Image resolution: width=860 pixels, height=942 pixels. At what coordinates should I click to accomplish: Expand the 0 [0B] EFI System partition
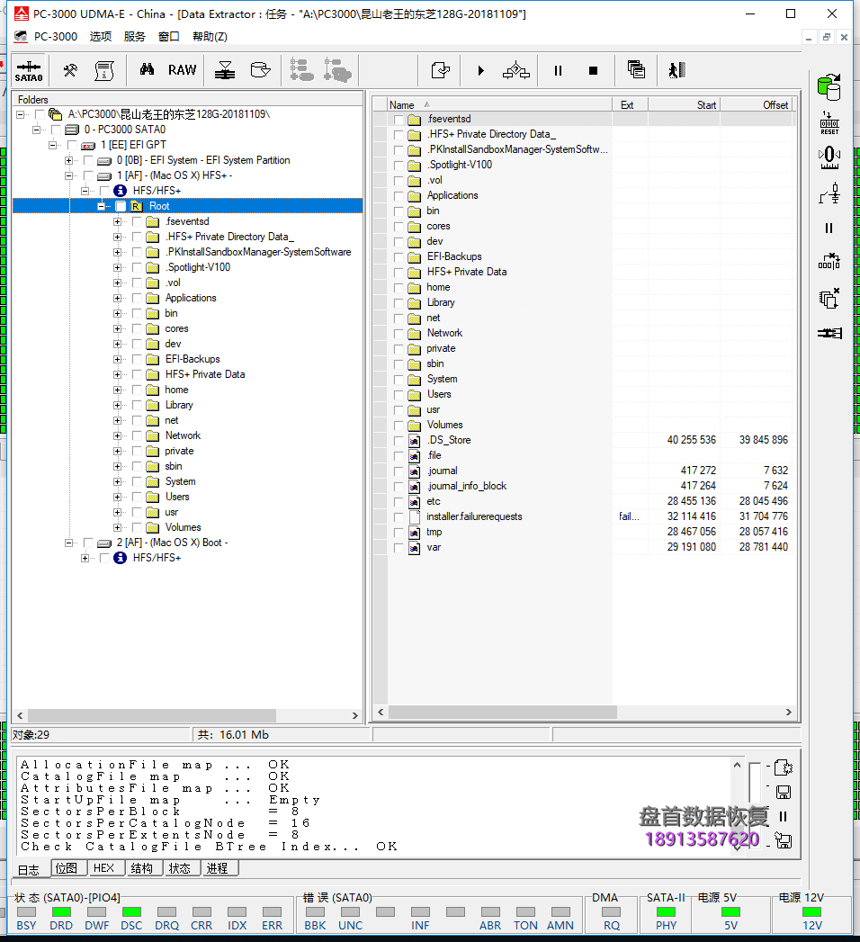click(68, 160)
